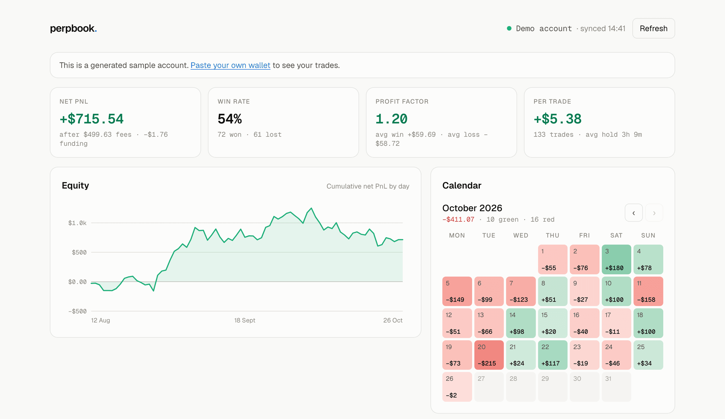This screenshot has height=419, width=725.
Task: Select October 18 showing +$100
Action: point(648,323)
